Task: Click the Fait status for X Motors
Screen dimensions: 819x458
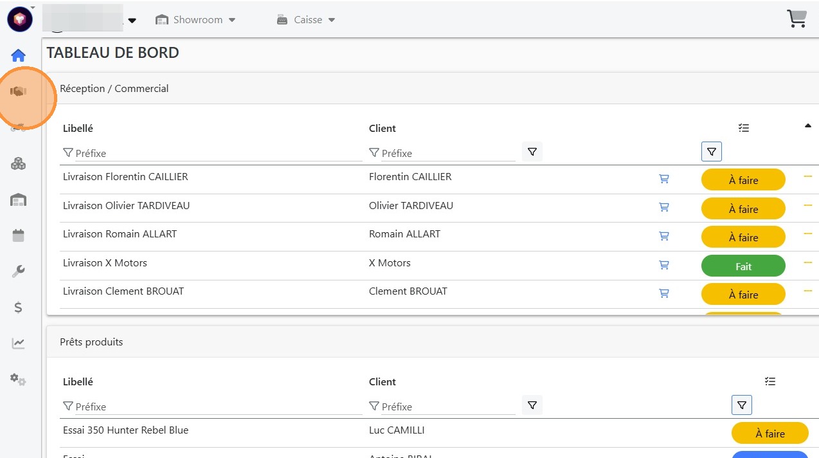Action: click(x=743, y=266)
